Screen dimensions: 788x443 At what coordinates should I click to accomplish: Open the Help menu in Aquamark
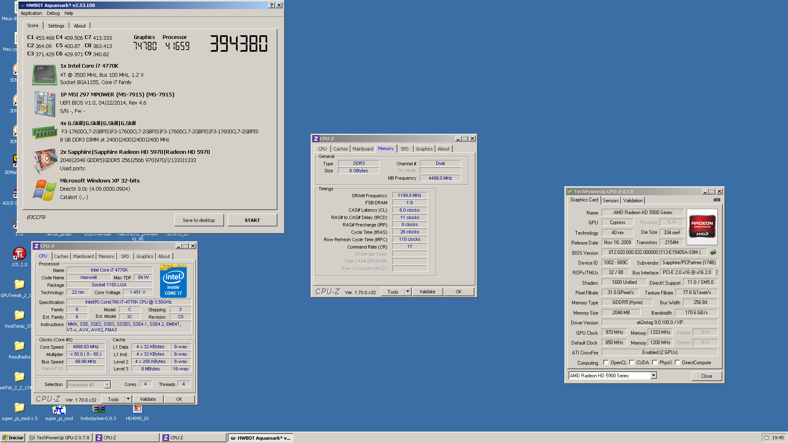[69, 13]
